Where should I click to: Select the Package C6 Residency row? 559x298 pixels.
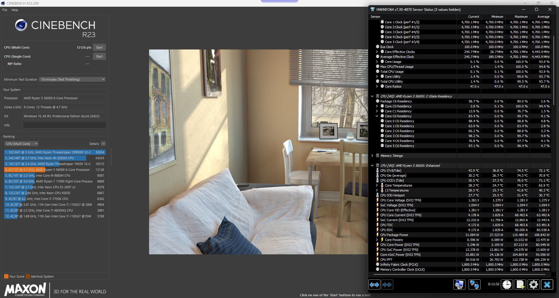pos(460,101)
